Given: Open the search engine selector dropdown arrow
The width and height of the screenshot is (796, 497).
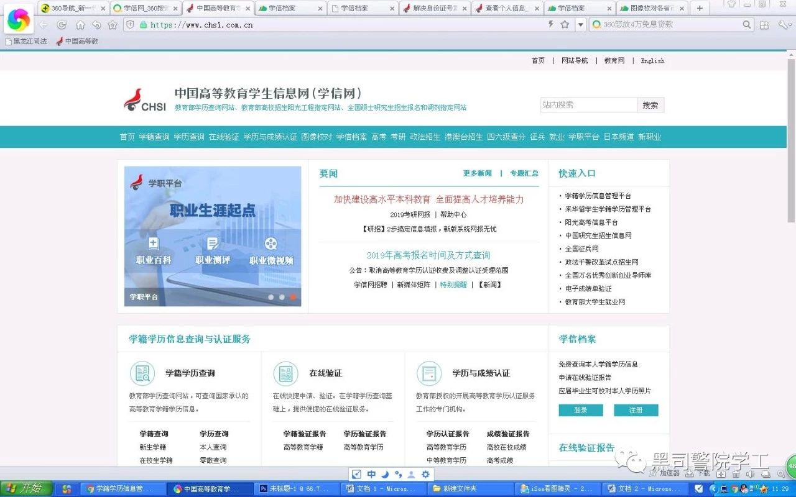Looking at the screenshot, I should 580,25.
